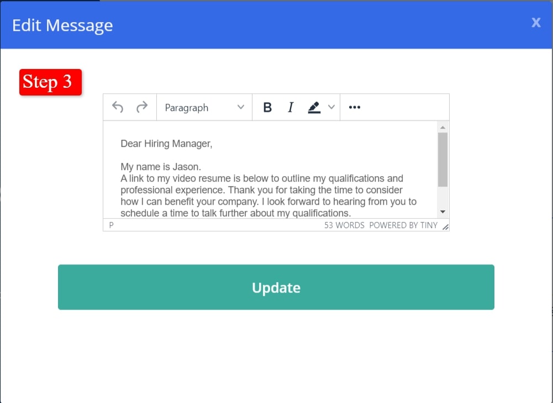
Task: Reveal more toolbar options via ellipsis
Action: coord(355,108)
